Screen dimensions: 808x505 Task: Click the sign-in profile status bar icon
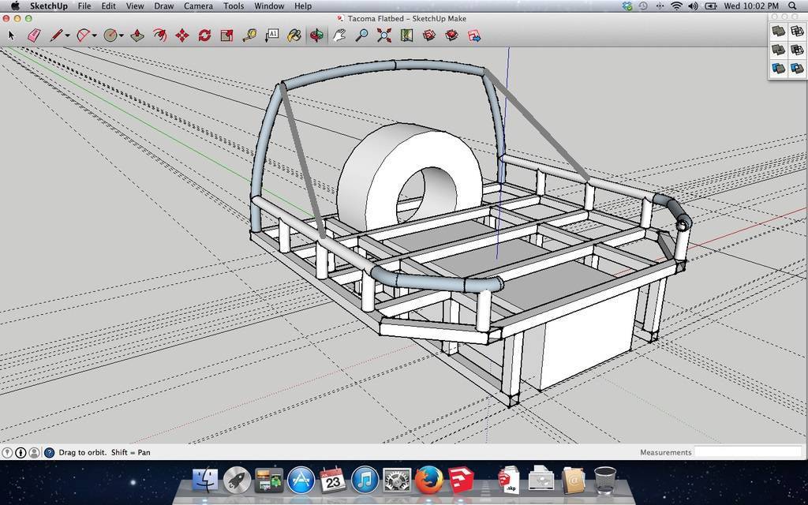click(34, 452)
